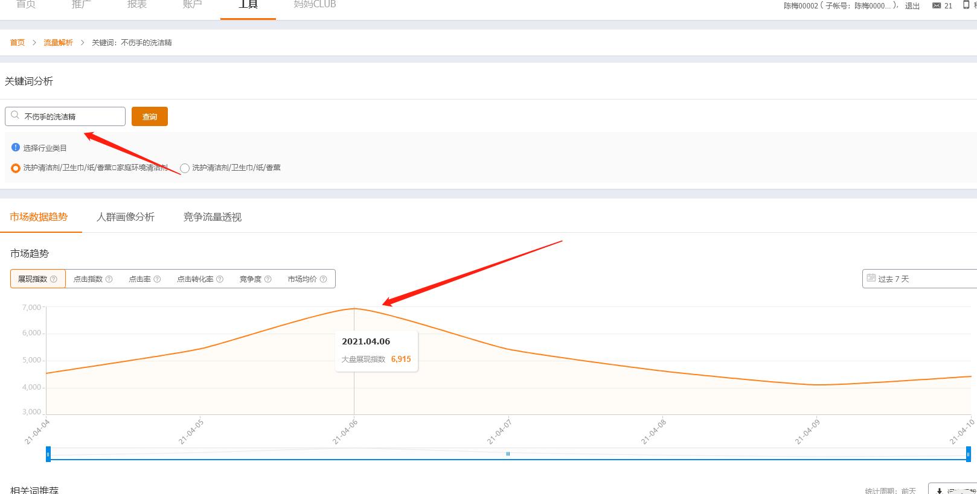Image resolution: width=977 pixels, height=494 pixels.
Task: Open the mail icon showing 21 messages
Action: (937, 5)
